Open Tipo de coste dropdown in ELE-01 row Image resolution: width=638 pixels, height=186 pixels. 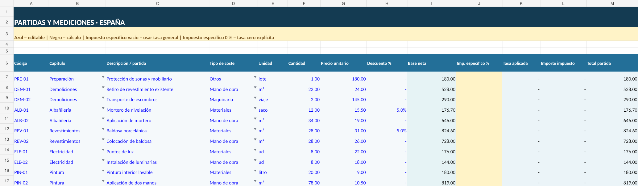pos(255,150)
